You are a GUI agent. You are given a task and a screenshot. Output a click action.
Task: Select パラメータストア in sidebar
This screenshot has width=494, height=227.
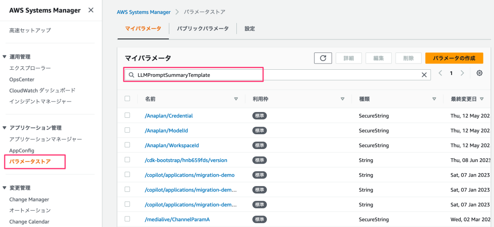click(30, 162)
